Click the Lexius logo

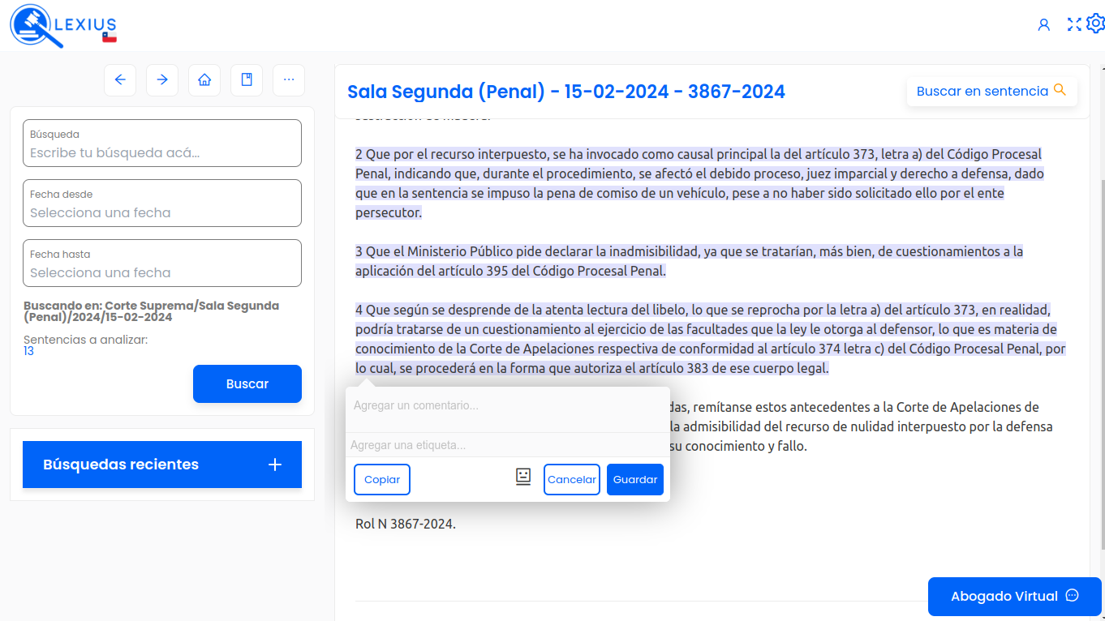click(x=63, y=26)
